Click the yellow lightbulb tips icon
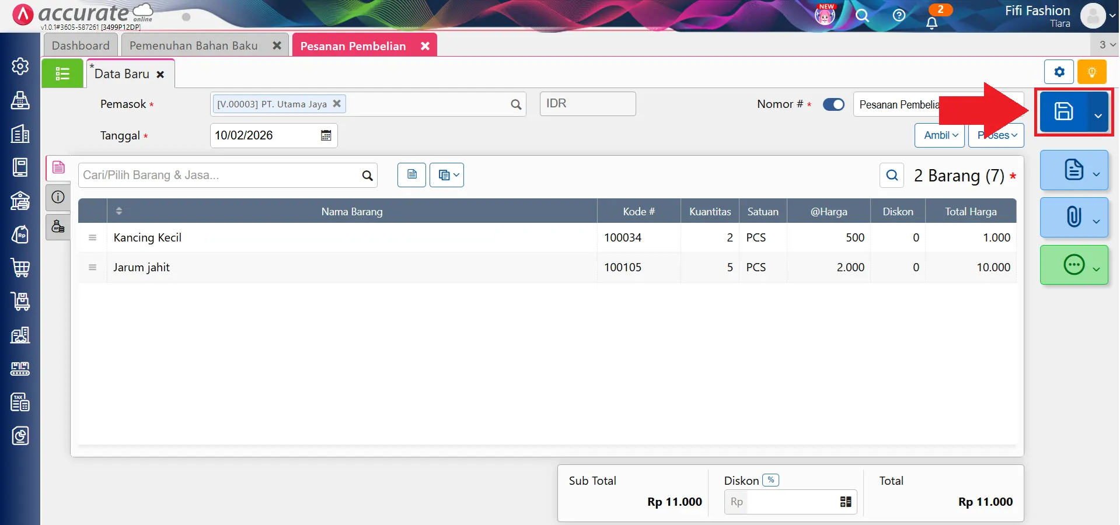This screenshot has width=1120, height=525. click(1091, 72)
